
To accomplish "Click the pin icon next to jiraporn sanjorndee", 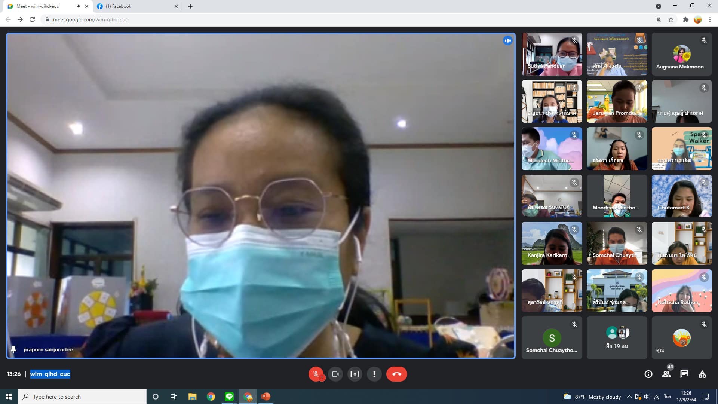I will (13, 349).
